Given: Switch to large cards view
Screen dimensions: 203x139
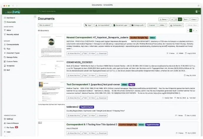Looking at the screenshot, I should [x=180, y=19].
